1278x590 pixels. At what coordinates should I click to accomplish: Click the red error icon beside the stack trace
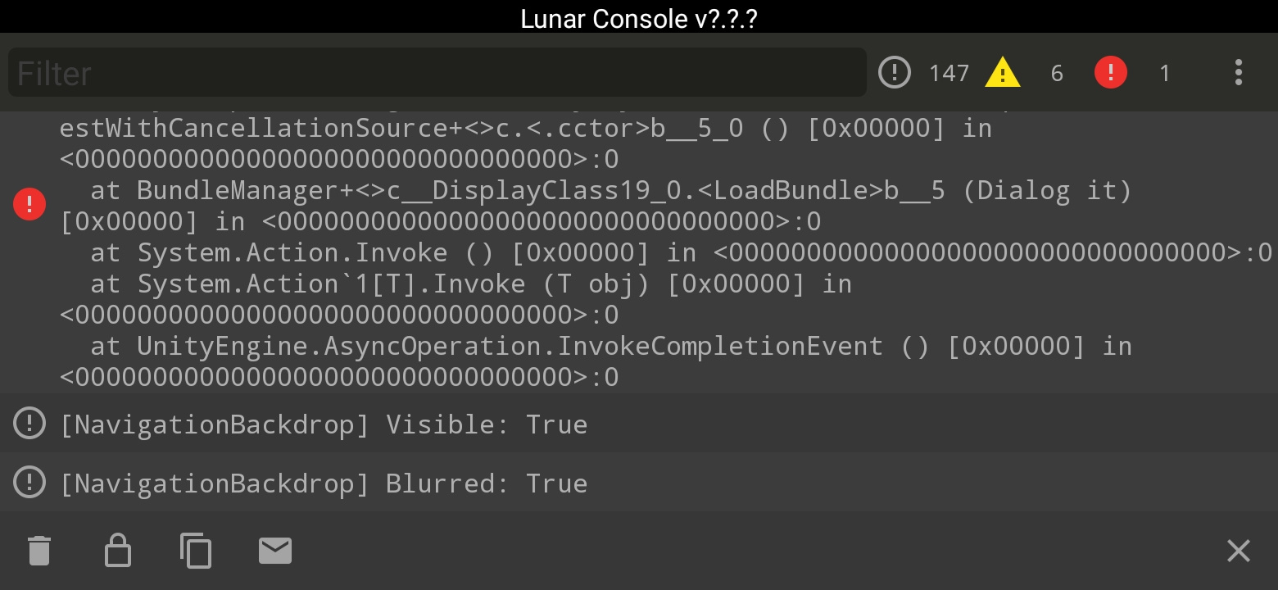(x=29, y=203)
